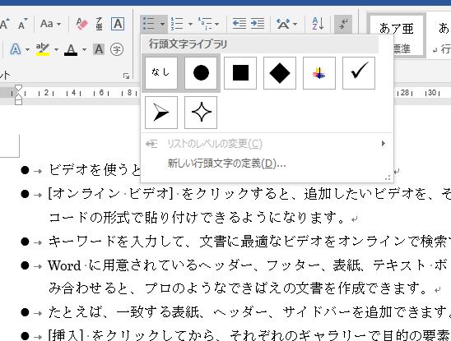Click the Shrink Font button

tap(23, 24)
